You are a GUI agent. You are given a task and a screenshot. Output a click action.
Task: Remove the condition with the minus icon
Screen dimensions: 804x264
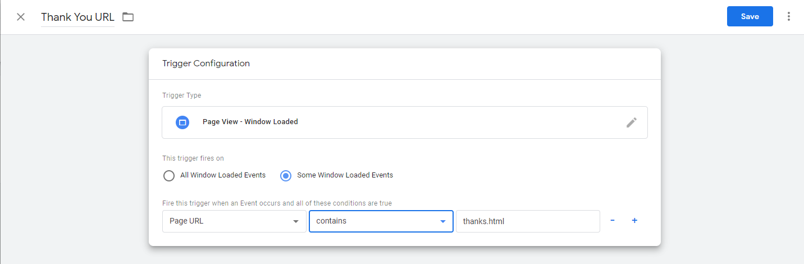tap(613, 221)
